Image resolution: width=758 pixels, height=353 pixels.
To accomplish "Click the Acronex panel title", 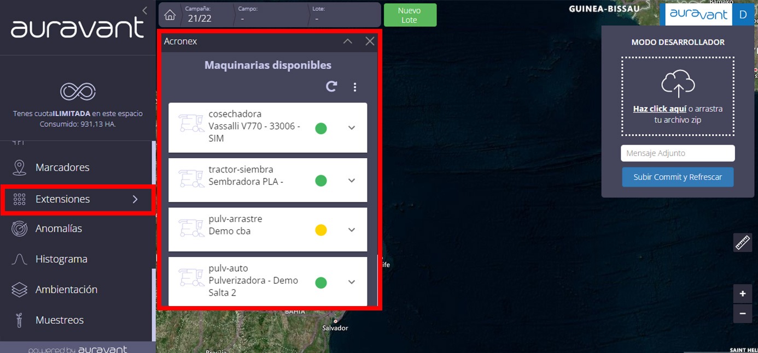I will pos(180,41).
